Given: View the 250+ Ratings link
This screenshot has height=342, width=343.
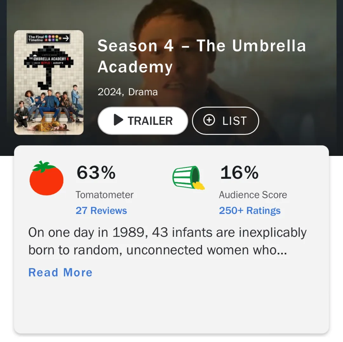Looking at the screenshot, I should click(x=250, y=211).
